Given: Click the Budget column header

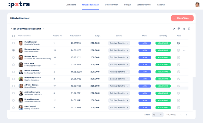Looking at the screenshot, I should point(97,36).
